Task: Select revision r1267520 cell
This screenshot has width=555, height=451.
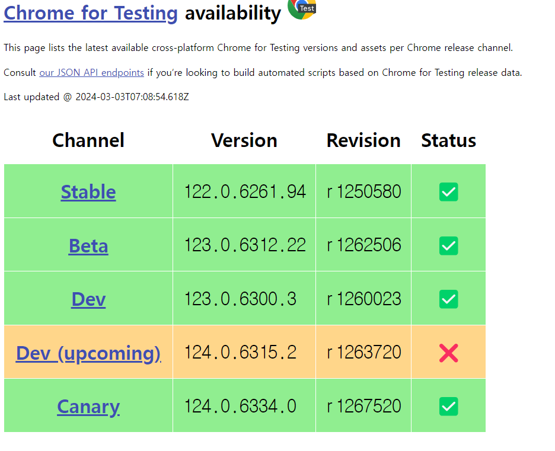Action: pyautogui.click(x=363, y=406)
